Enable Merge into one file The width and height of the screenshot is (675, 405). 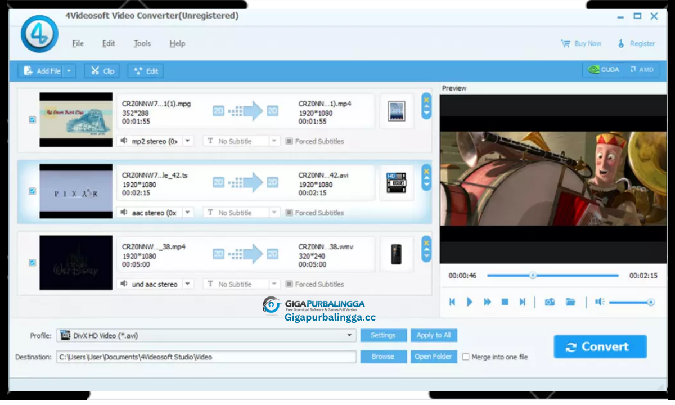click(x=466, y=357)
